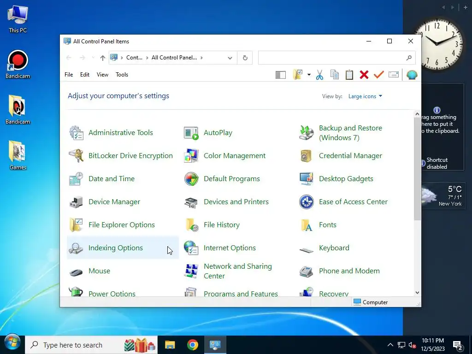Click the AutoPlay icon
This screenshot has width=472, height=354.
pyautogui.click(x=191, y=133)
